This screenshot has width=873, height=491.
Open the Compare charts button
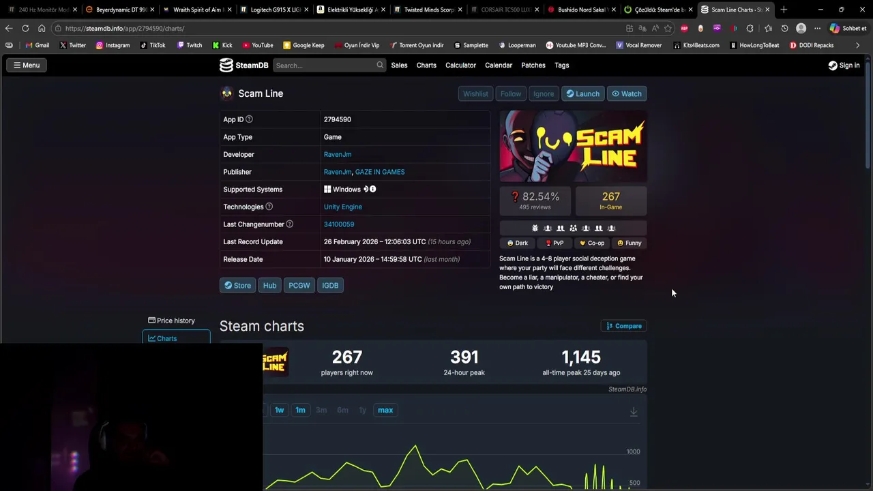coord(624,326)
